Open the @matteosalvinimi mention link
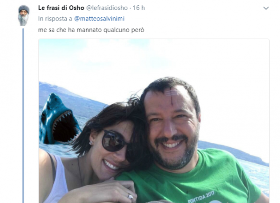The width and height of the screenshot is (280, 203). [99, 19]
